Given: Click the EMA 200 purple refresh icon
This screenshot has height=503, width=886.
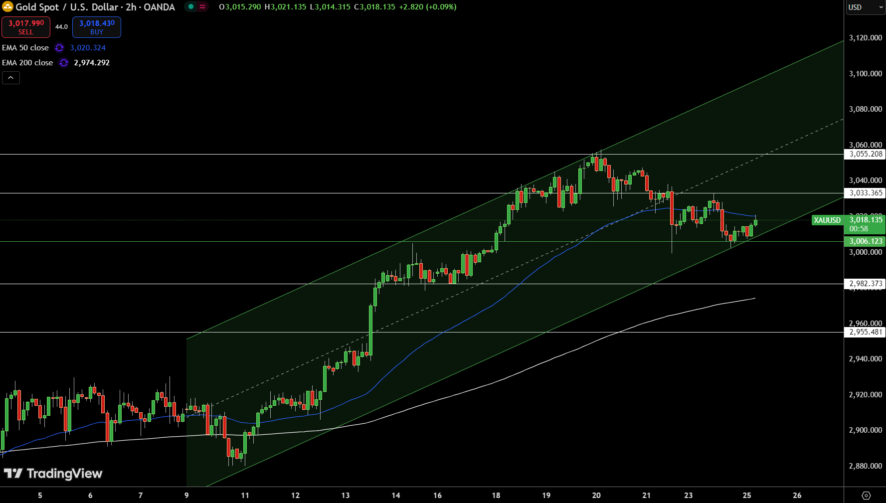Looking at the screenshot, I should coord(63,63).
